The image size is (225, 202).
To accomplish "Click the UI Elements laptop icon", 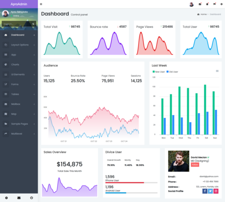I will pyautogui.click(x=6, y=75).
